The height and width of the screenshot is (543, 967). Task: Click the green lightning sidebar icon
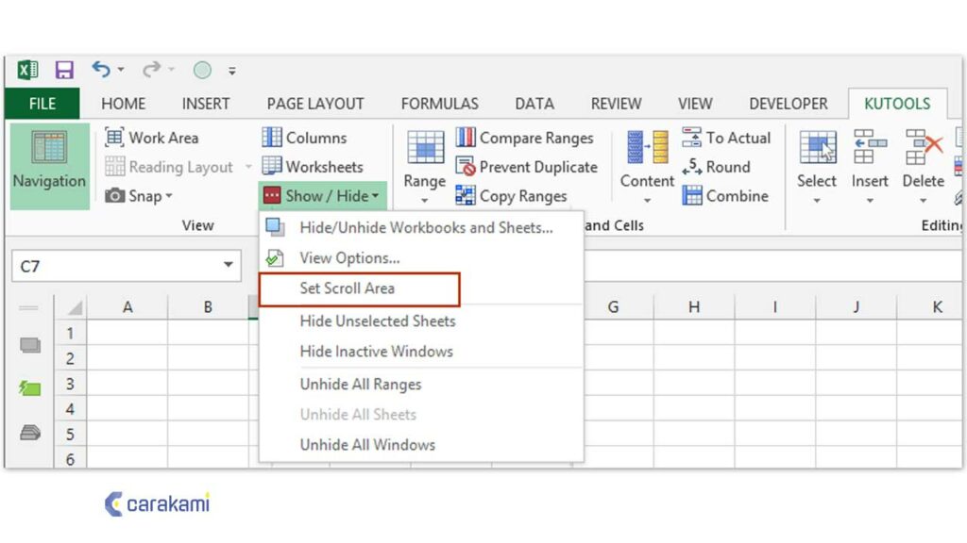[29, 387]
